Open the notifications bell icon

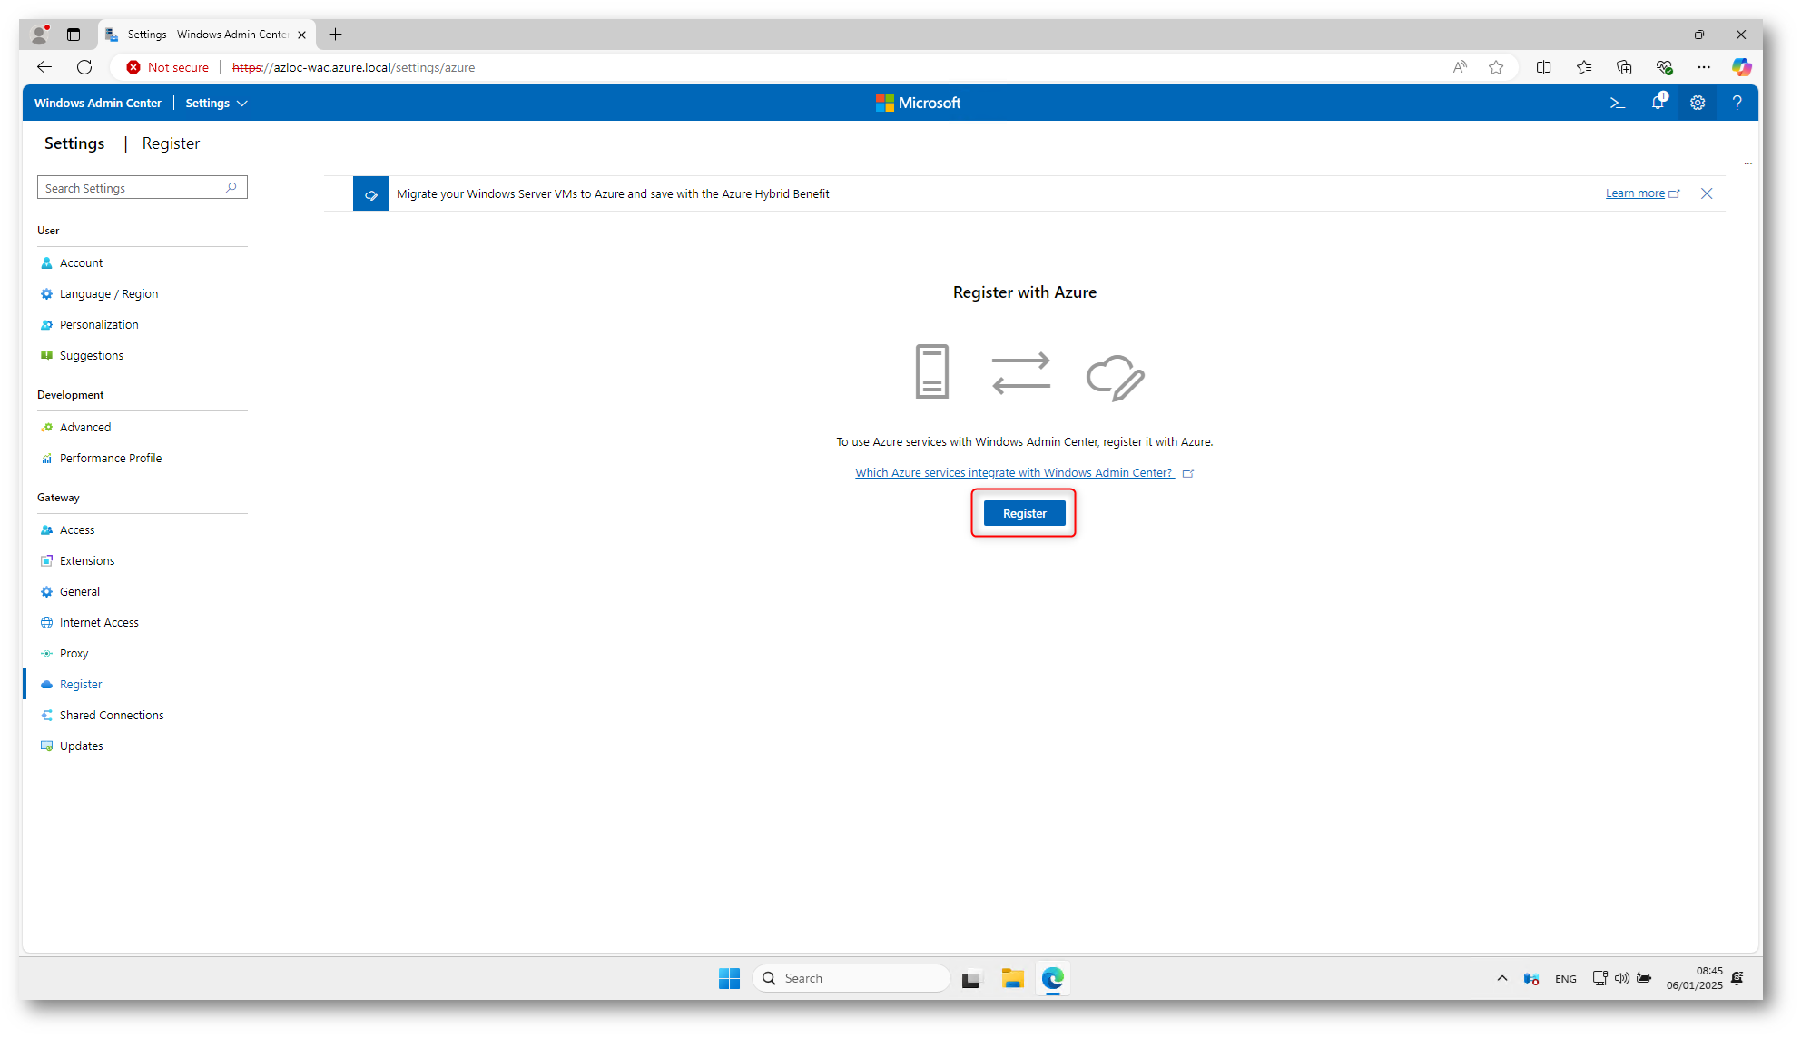coord(1658,103)
